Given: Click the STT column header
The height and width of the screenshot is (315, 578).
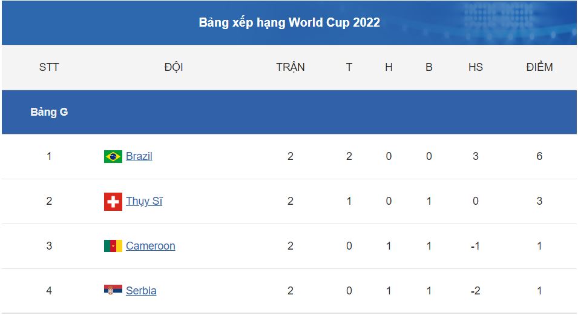Looking at the screenshot, I should 49,67.
